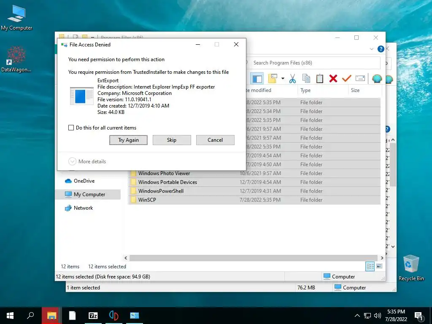The image size is (432, 324).
Task: Click the blue and red taskbar app icon
Action: (x=114, y=316)
